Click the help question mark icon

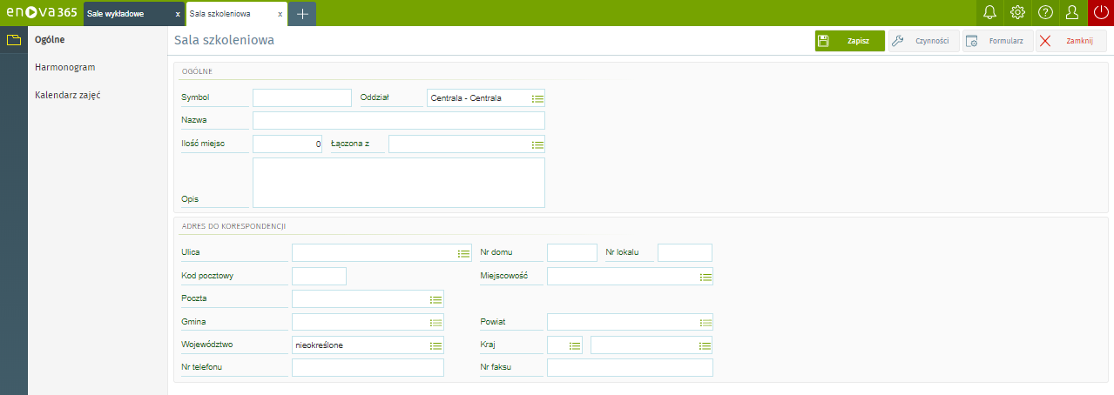pos(1046,13)
